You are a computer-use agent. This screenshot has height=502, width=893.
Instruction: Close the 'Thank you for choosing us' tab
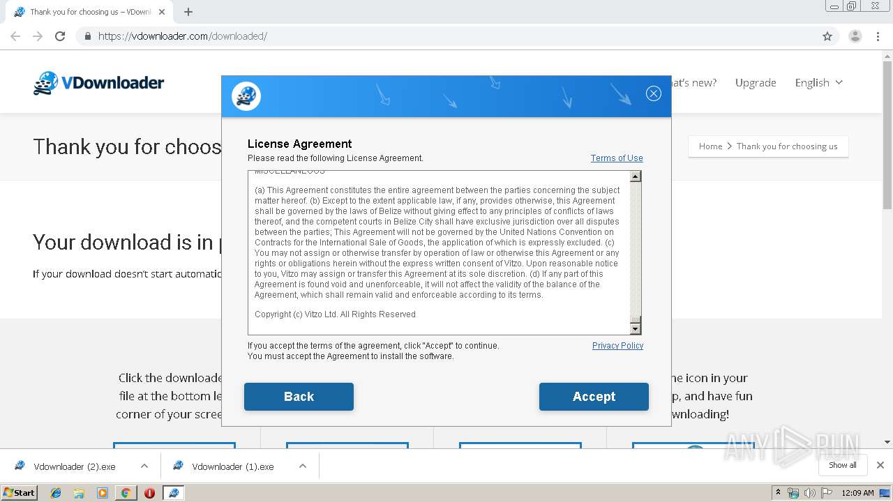tap(163, 12)
